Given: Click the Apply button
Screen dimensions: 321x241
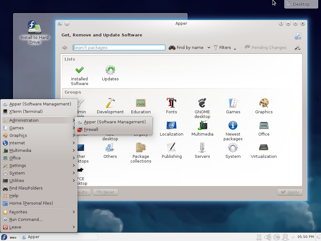Looking at the screenshot, I should pyautogui.click(x=290, y=192).
